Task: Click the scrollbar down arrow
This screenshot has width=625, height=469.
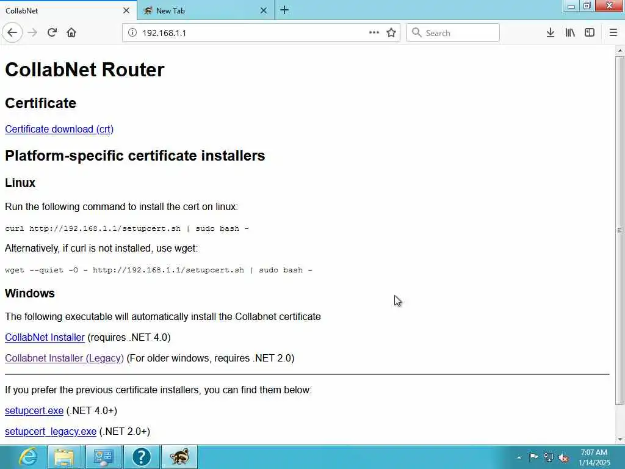Action: pos(620,440)
